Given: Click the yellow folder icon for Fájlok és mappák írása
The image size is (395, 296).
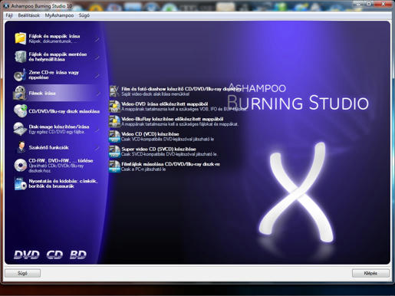Looking at the screenshot, I should (20, 38).
